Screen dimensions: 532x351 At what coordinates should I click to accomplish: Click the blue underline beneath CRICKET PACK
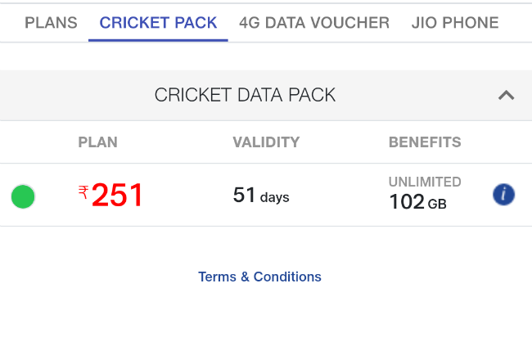click(x=158, y=40)
